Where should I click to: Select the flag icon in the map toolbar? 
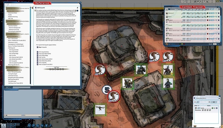[x=198, y=1]
